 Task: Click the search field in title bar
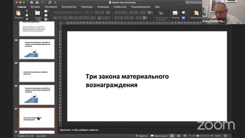point(194,2)
